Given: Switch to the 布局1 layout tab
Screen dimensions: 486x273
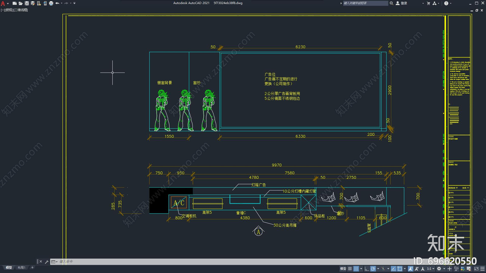Looking at the screenshot, I should coord(21,268).
